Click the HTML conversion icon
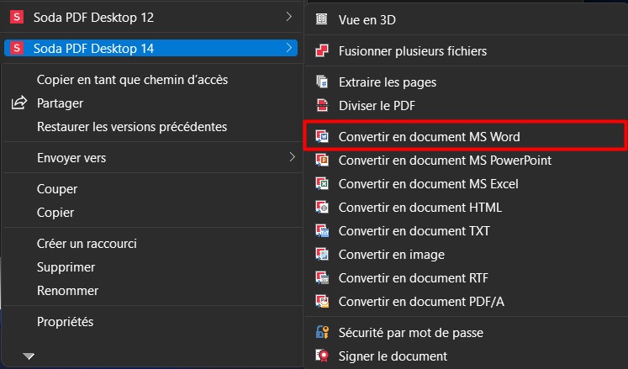Screen dimensions: 628x369 (322, 207)
